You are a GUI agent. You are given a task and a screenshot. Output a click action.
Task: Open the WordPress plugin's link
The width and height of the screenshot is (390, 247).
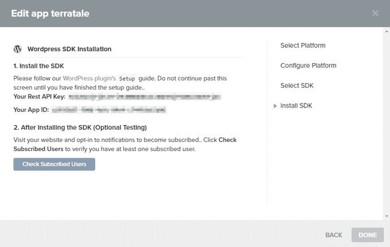[x=89, y=78]
